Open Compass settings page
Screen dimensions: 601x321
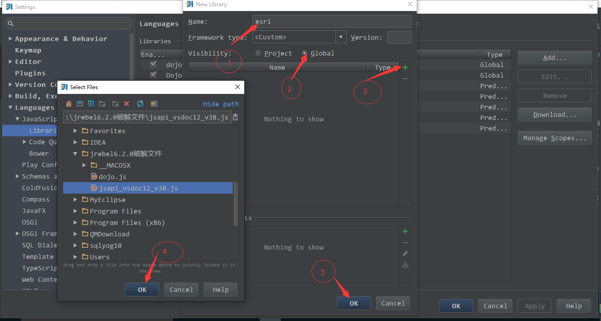pyautogui.click(x=36, y=199)
